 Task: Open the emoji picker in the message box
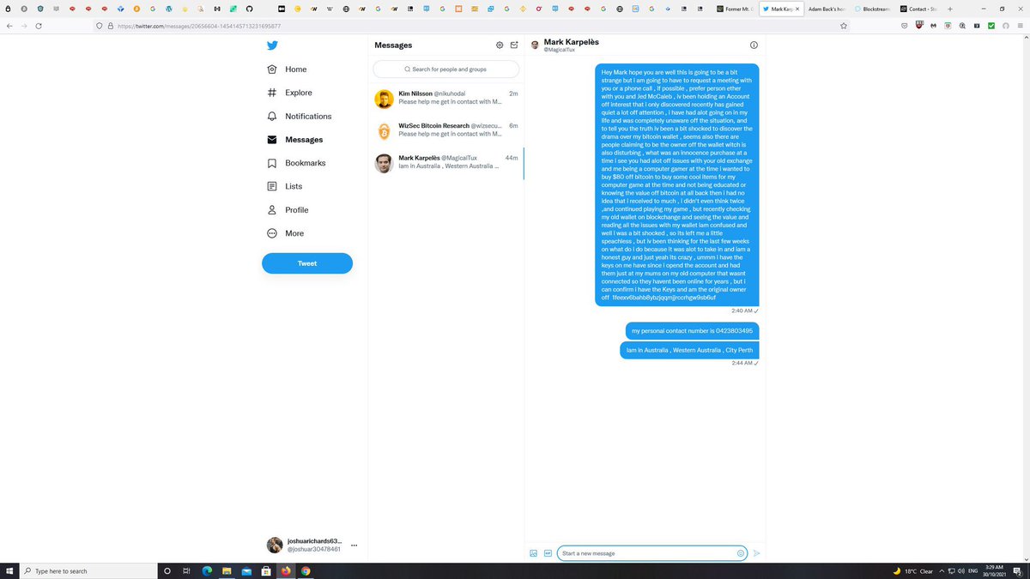tap(740, 553)
